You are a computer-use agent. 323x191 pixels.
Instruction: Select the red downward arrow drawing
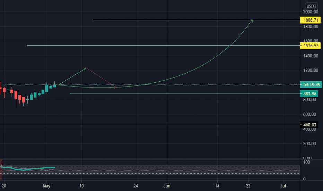(101, 78)
